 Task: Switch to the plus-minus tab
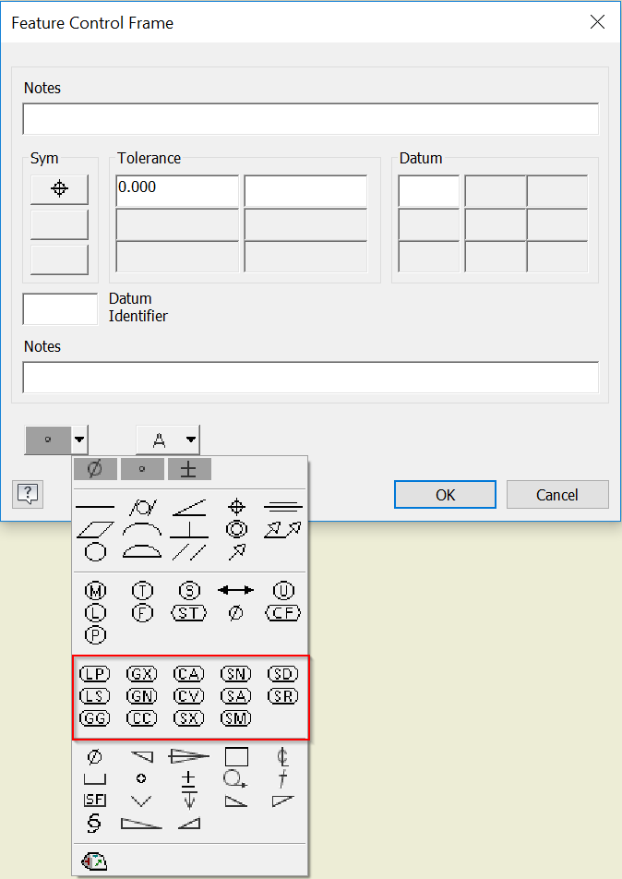[188, 469]
